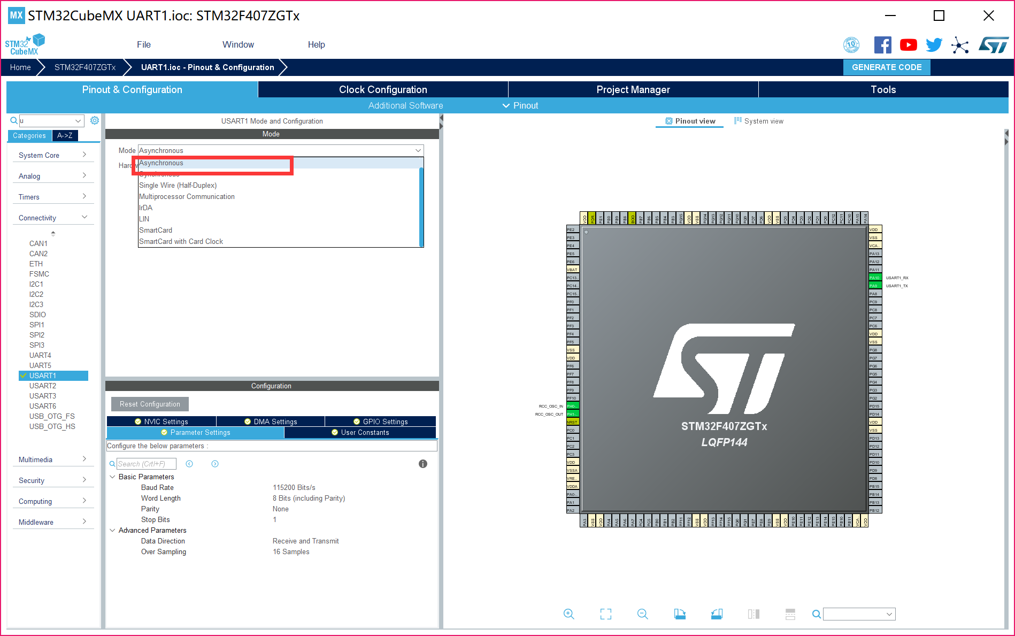This screenshot has width=1015, height=636.
Task: Click the GENERATE CODE button
Action: 886,67
